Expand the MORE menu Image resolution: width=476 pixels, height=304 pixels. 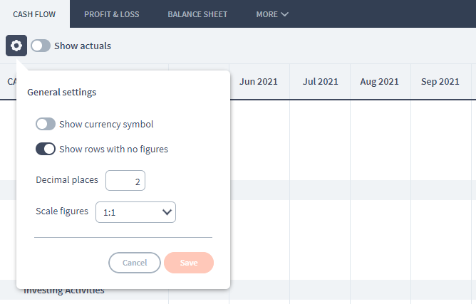tap(272, 14)
